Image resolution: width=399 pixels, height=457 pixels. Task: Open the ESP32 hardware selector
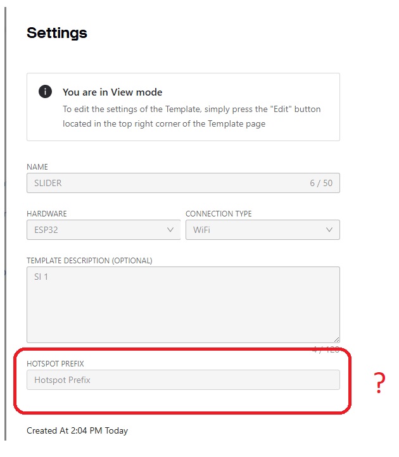pyautogui.click(x=103, y=230)
